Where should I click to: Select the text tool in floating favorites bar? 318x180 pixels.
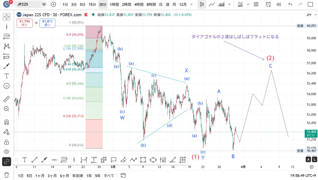click(x=24, y=160)
